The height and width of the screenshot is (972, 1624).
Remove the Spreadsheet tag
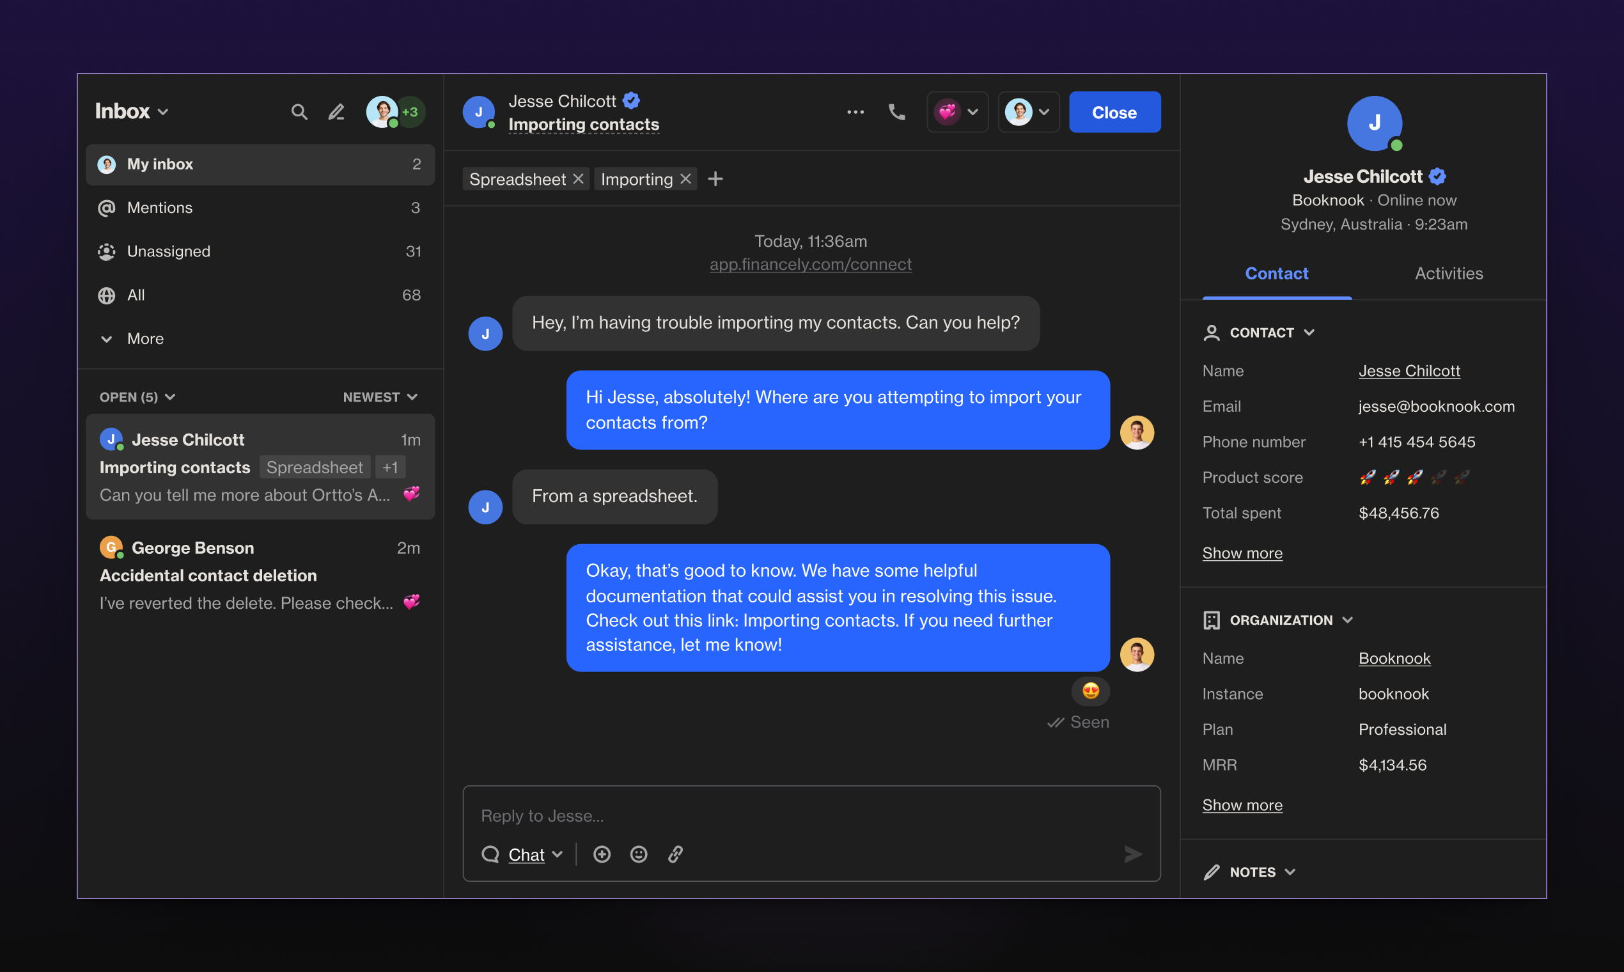pos(578,179)
